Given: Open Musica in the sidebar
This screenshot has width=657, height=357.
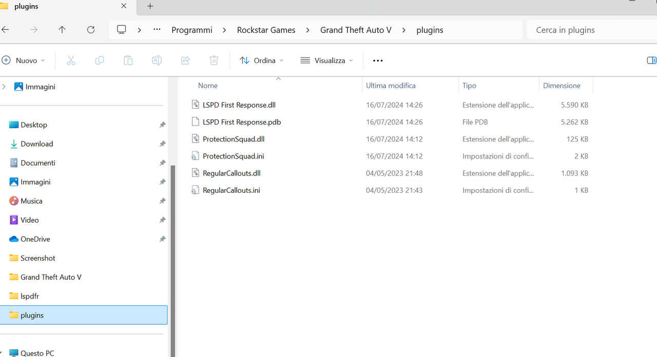Looking at the screenshot, I should coord(31,201).
